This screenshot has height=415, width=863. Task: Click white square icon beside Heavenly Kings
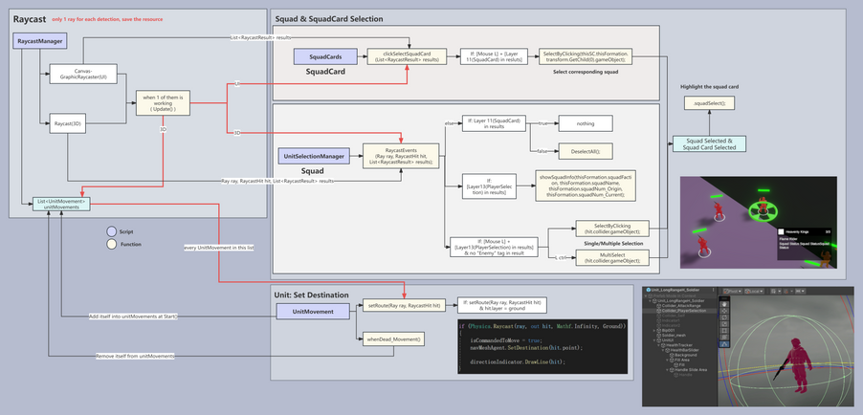(782, 231)
